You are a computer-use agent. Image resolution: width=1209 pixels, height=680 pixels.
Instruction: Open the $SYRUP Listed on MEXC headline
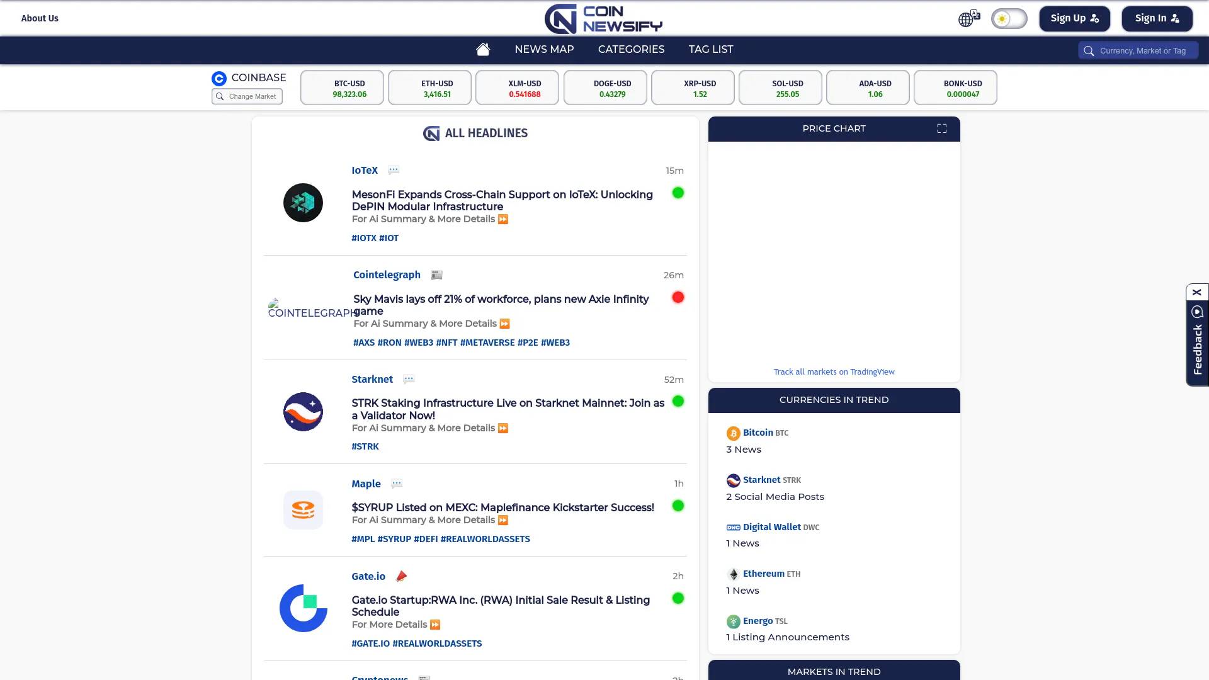click(x=502, y=507)
